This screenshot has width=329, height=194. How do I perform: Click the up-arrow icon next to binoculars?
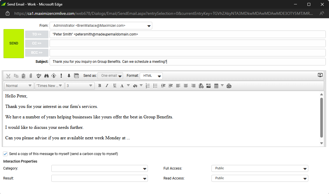click(54, 76)
